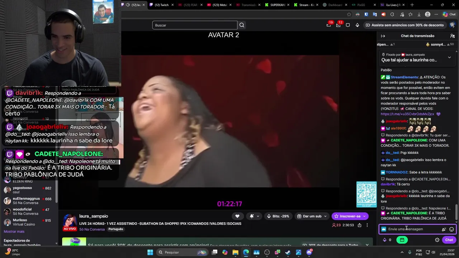Follow channel with the heart button
This screenshot has height=258, width=459.
[237, 216]
